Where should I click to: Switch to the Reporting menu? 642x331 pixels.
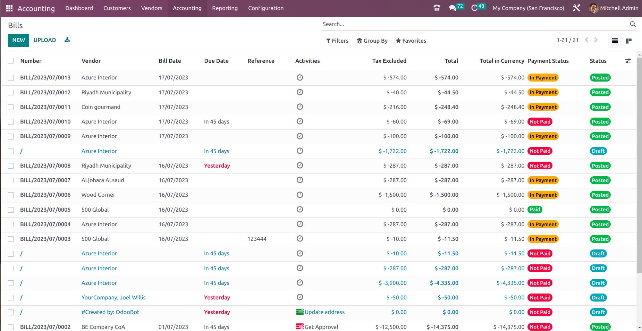pos(225,8)
